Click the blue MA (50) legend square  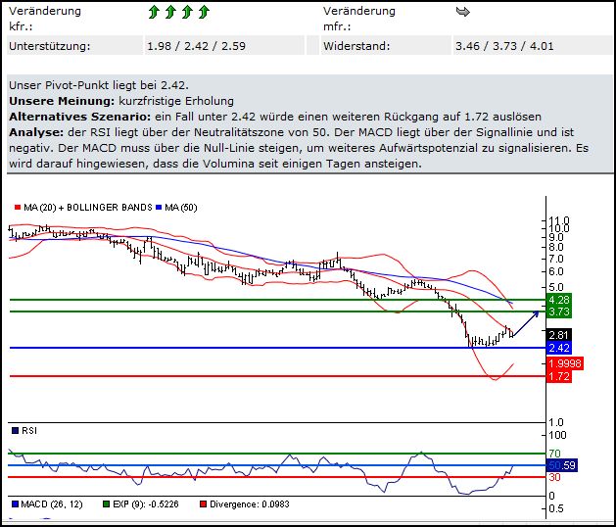click(159, 208)
